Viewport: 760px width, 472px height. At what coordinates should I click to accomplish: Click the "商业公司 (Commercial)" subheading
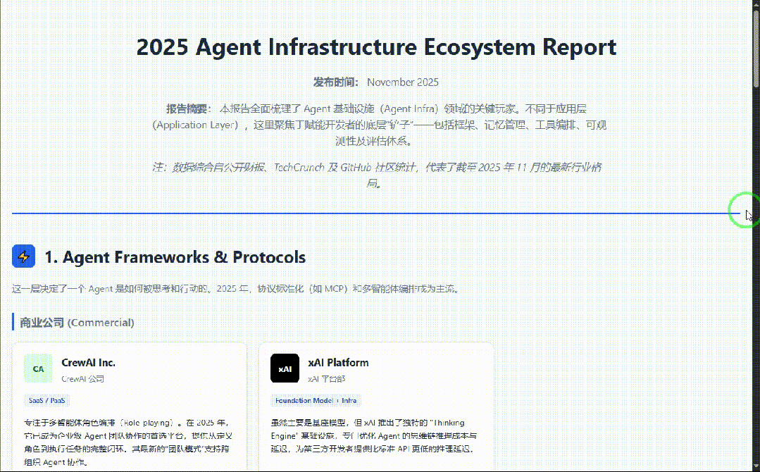point(77,322)
